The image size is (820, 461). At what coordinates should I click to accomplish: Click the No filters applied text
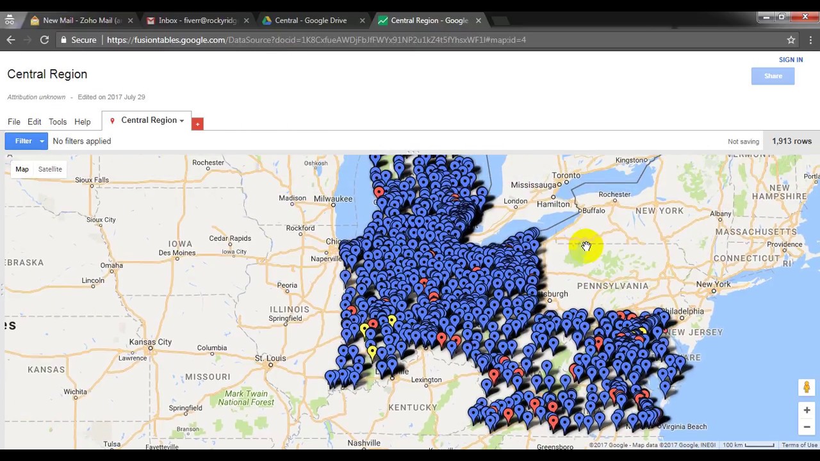coord(82,142)
